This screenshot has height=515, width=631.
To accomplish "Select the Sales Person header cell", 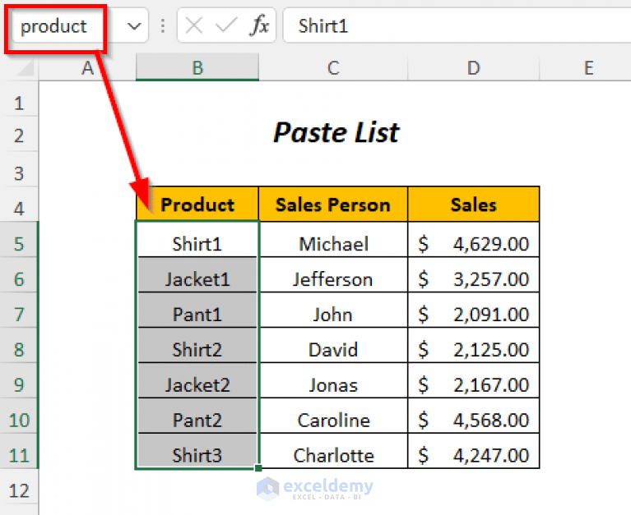I will point(333,205).
